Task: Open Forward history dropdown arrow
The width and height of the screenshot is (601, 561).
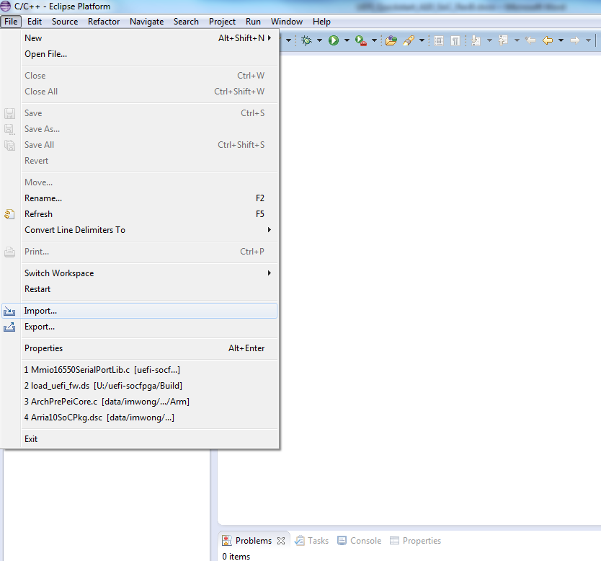Action: coord(588,40)
